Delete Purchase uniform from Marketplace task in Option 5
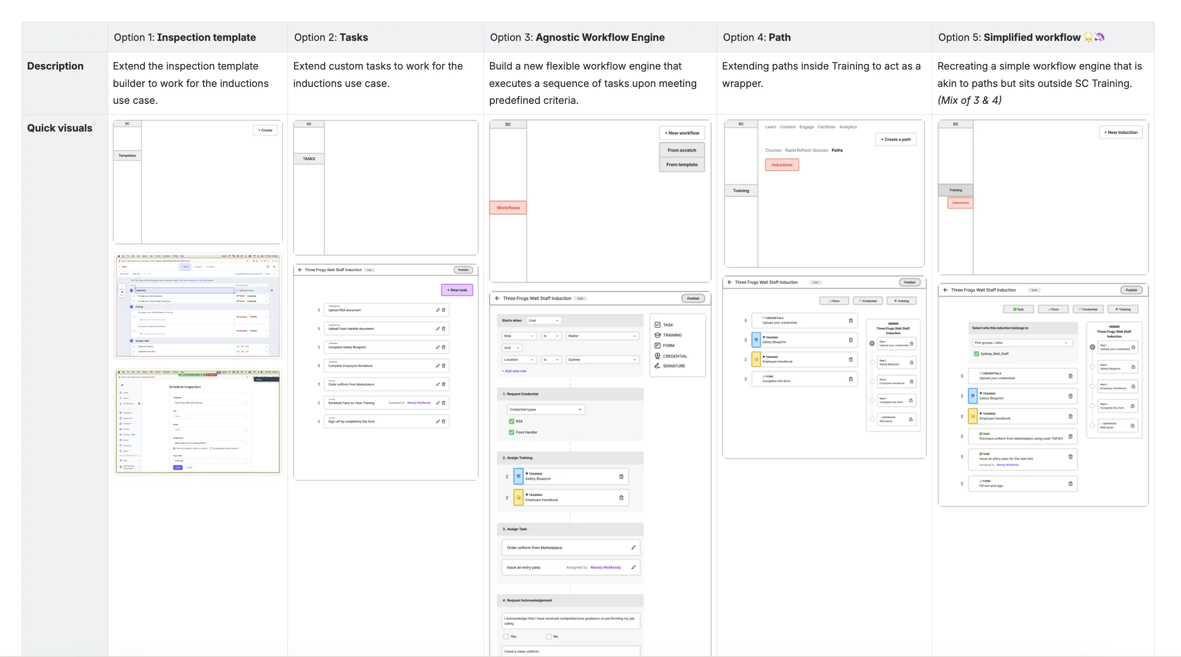Screen dimensions: 1181x657 pos(1071,437)
